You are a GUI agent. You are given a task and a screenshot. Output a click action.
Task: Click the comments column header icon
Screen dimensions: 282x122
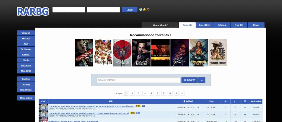245,101
